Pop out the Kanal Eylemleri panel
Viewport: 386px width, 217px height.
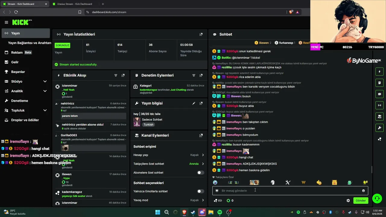click(x=201, y=136)
